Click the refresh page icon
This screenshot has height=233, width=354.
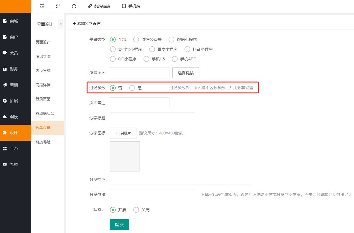click(74, 6)
